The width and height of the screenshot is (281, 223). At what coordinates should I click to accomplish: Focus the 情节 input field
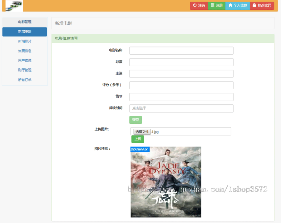click(181, 97)
